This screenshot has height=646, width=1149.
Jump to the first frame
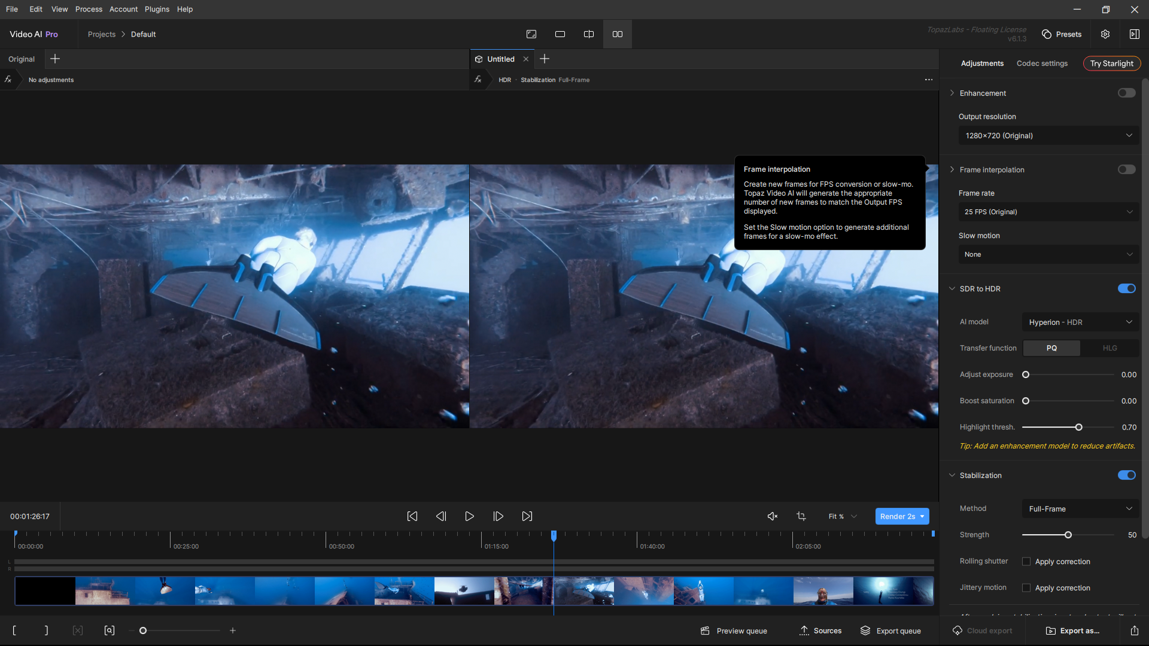[x=412, y=516]
